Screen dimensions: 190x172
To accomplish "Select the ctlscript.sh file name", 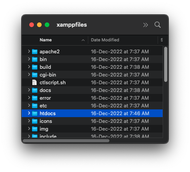I will (x=53, y=83).
